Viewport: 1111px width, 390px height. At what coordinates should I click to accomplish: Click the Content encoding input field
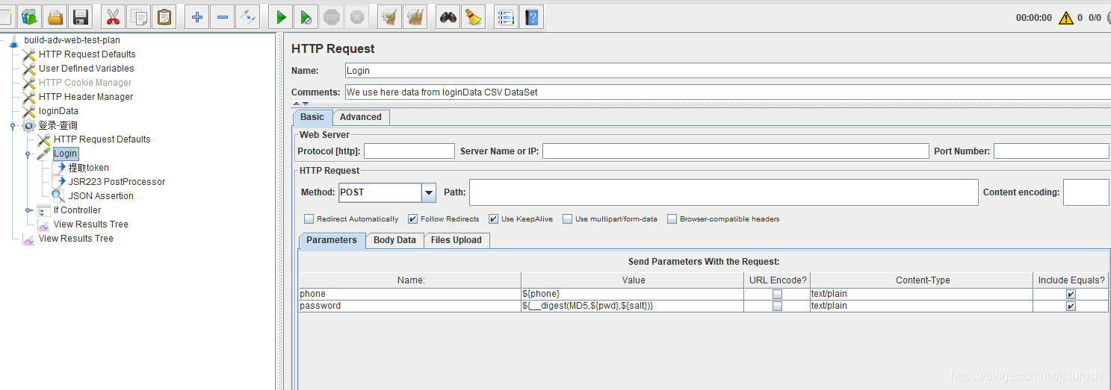1086,192
